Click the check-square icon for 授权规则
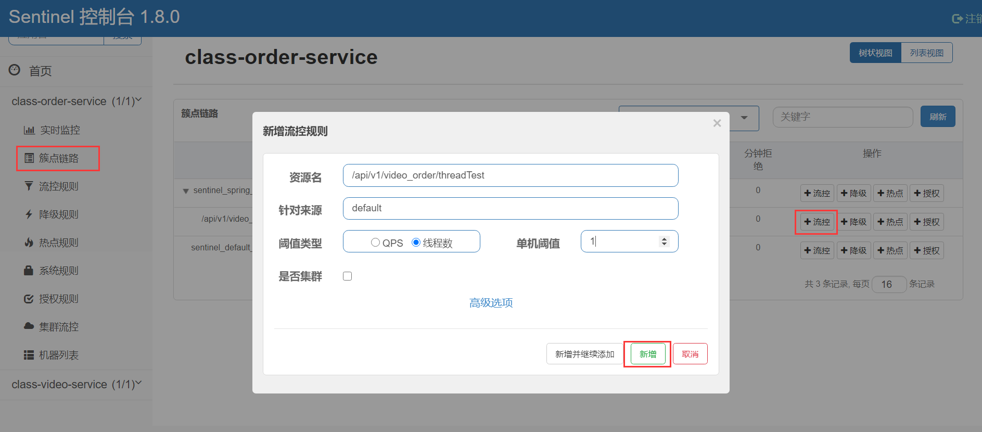 click(x=29, y=299)
